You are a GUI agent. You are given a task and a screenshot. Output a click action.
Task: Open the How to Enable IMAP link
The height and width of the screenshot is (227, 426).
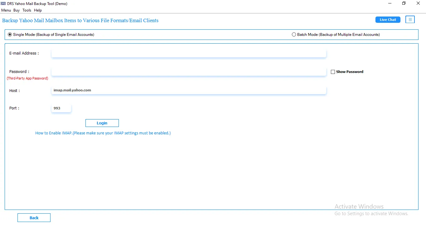point(103,133)
